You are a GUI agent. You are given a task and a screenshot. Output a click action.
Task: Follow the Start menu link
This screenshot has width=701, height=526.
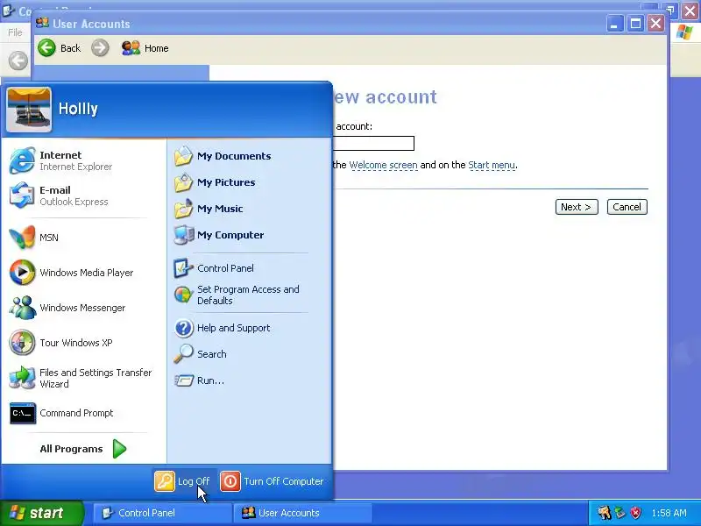(492, 165)
